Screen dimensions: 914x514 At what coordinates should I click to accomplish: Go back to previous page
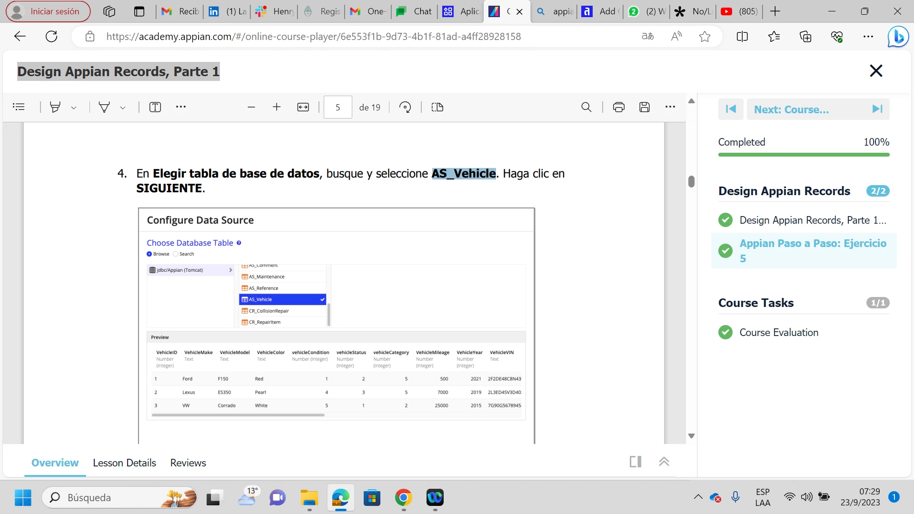tap(20, 36)
